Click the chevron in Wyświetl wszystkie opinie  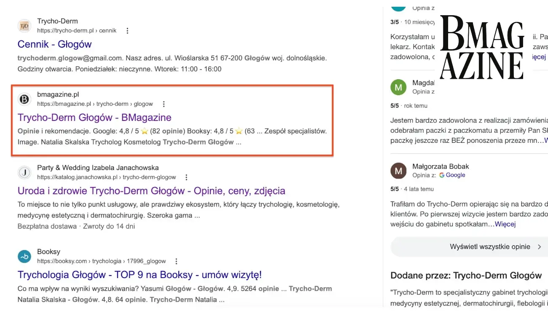click(x=539, y=247)
